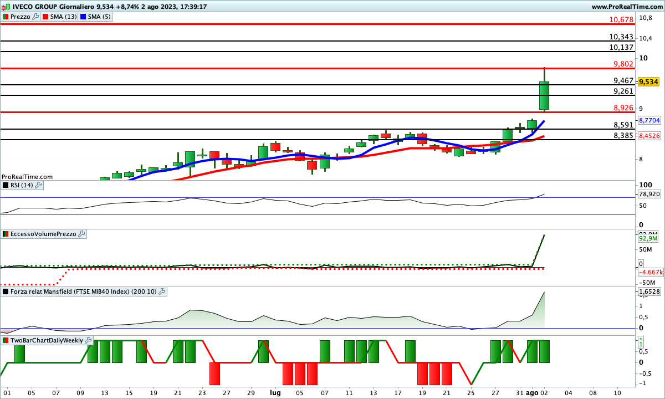The image size is (665, 399).
Task: Click the 10,137 price level label
Action: 621,47
